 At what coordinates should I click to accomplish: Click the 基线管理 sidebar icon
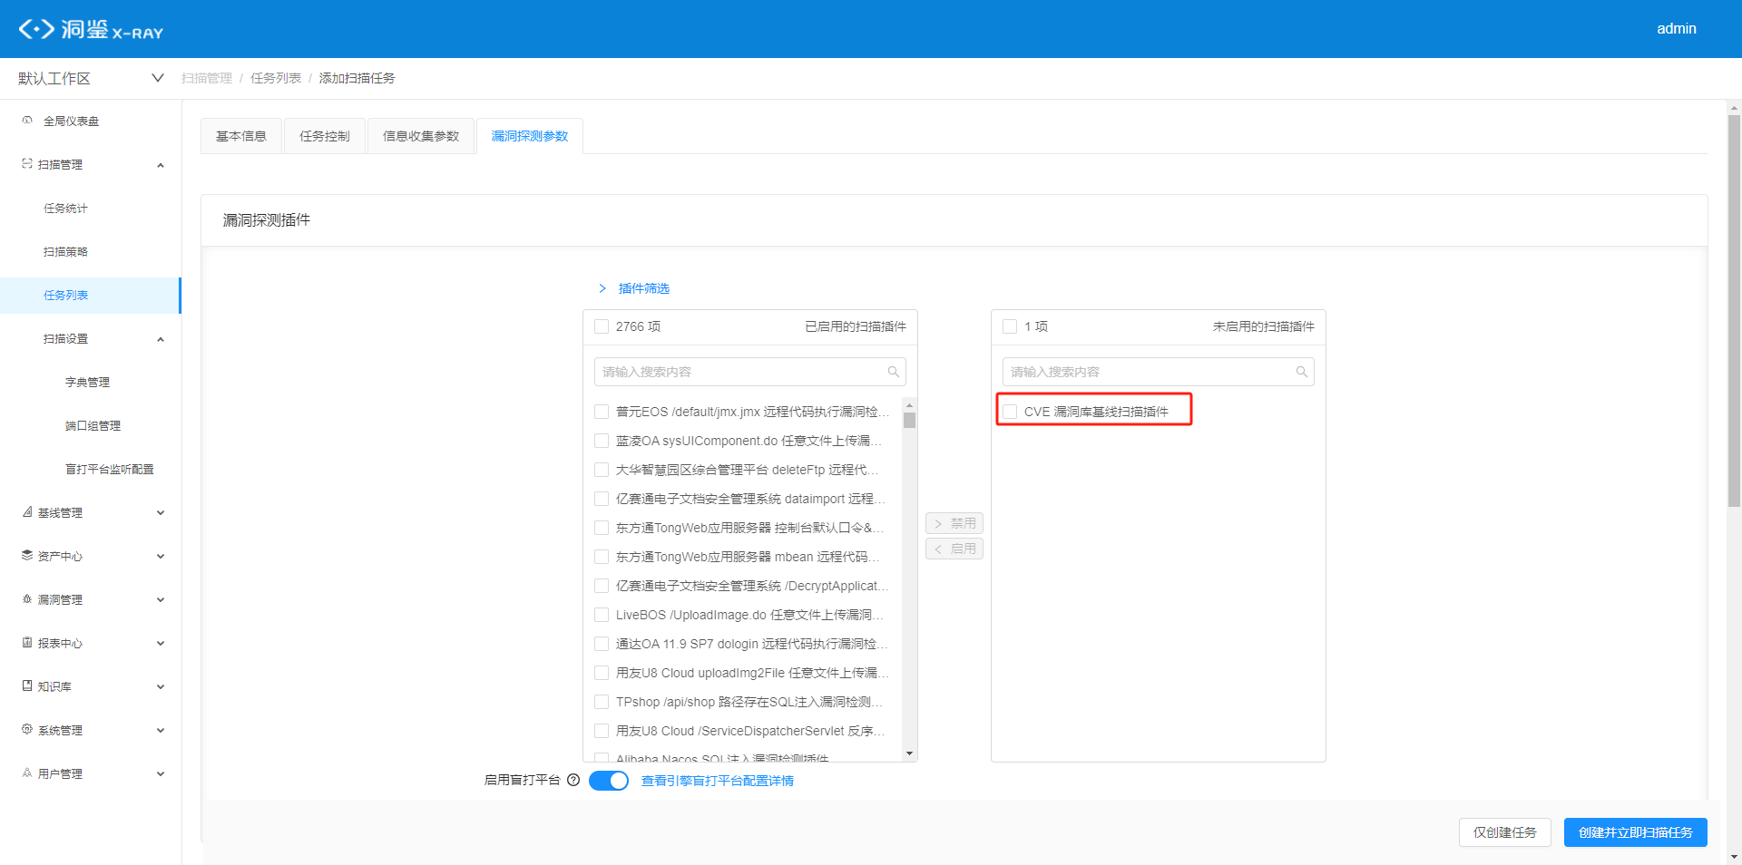(x=27, y=512)
